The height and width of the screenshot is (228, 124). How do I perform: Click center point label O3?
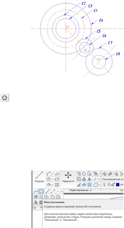pos(99,59)
